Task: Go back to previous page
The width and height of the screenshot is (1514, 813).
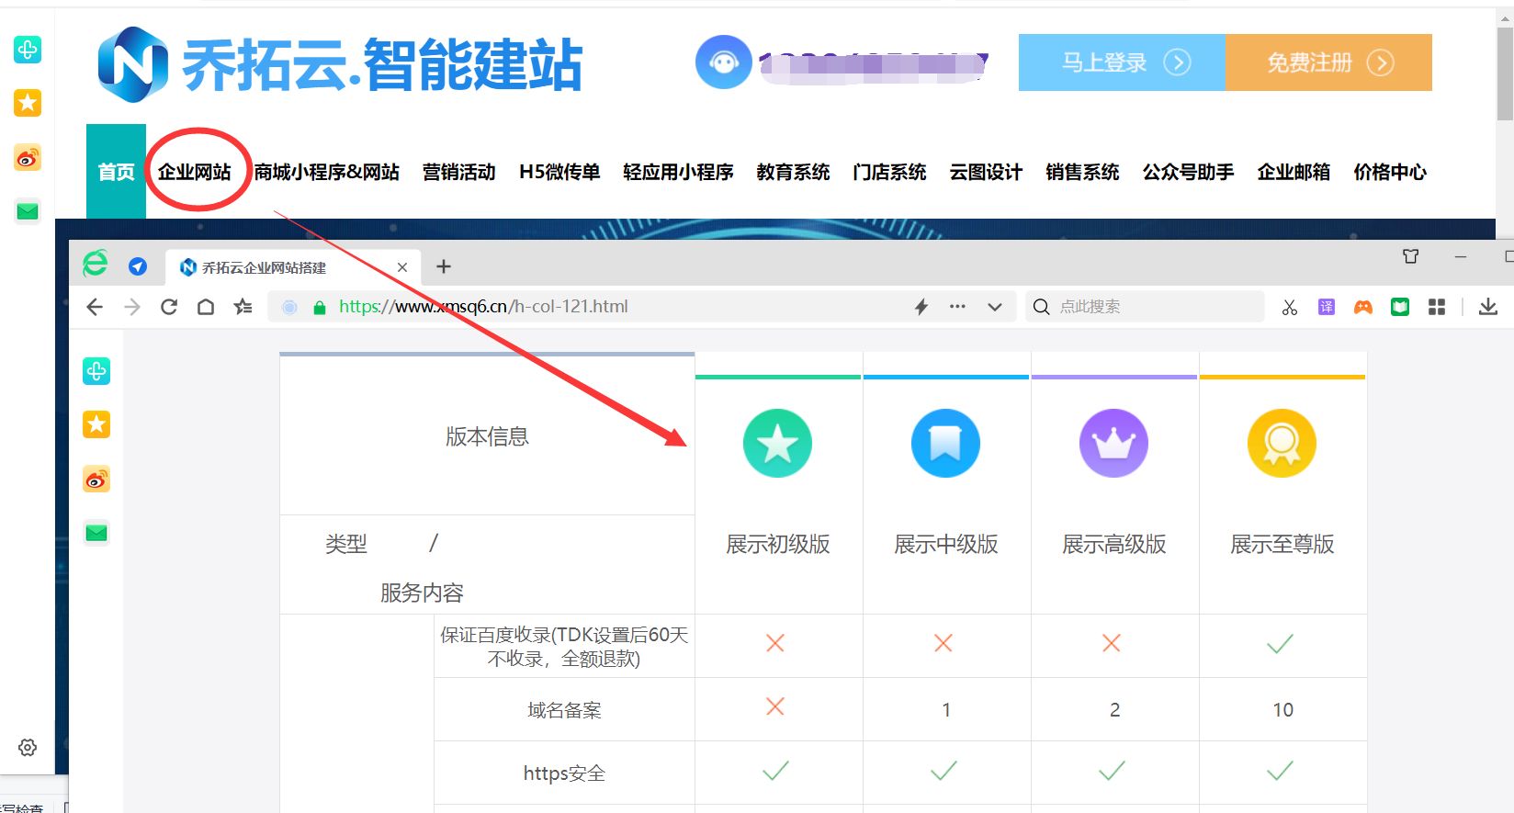Action: point(95,307)
